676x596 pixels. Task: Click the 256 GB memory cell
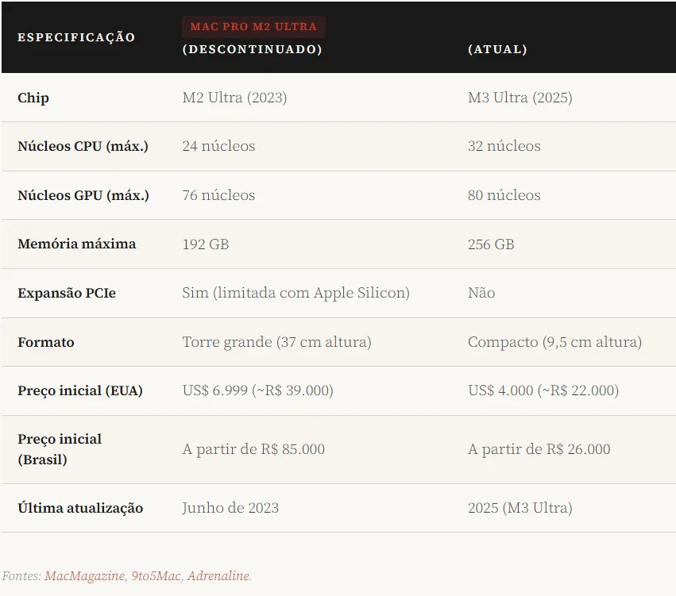coord(490,244)
